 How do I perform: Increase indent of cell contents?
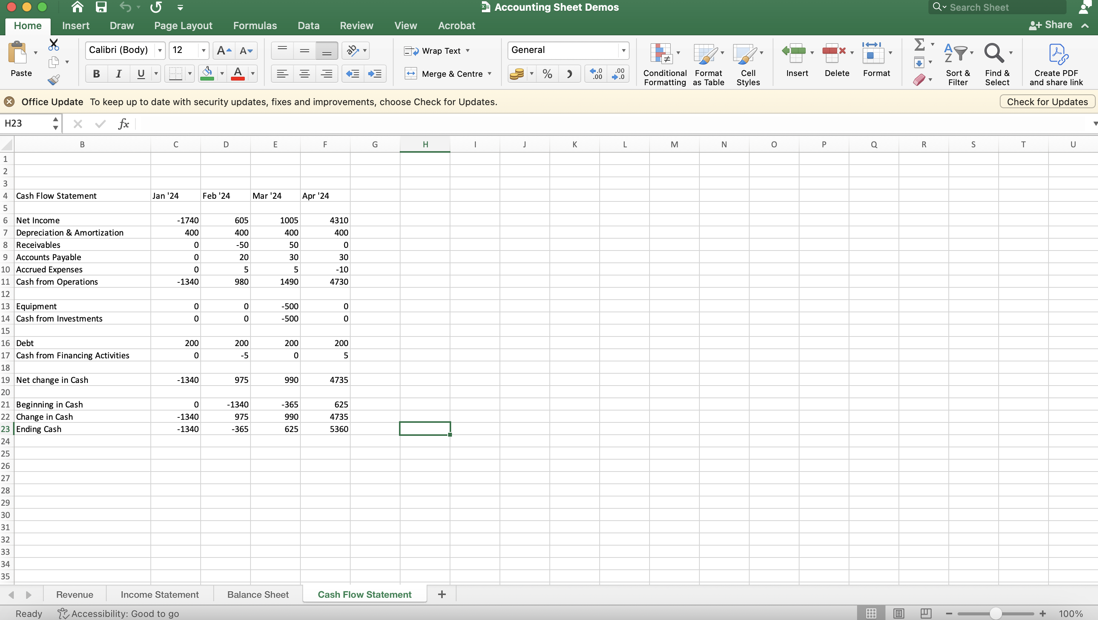click(375, 74)
